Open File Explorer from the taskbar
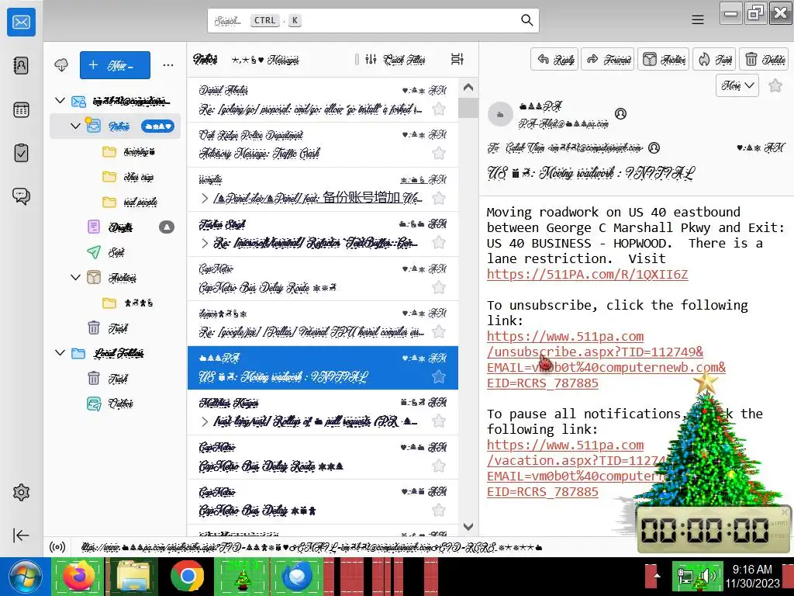 click(x=133, y=577)
